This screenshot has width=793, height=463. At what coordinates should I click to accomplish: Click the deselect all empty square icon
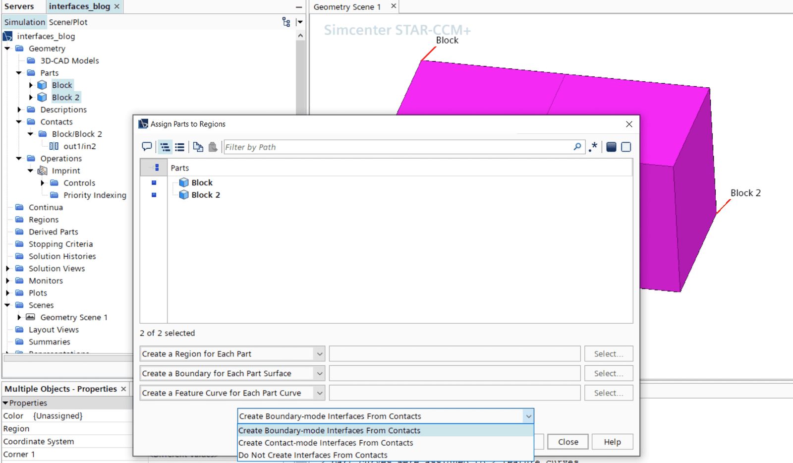click(x=626, y=147)
